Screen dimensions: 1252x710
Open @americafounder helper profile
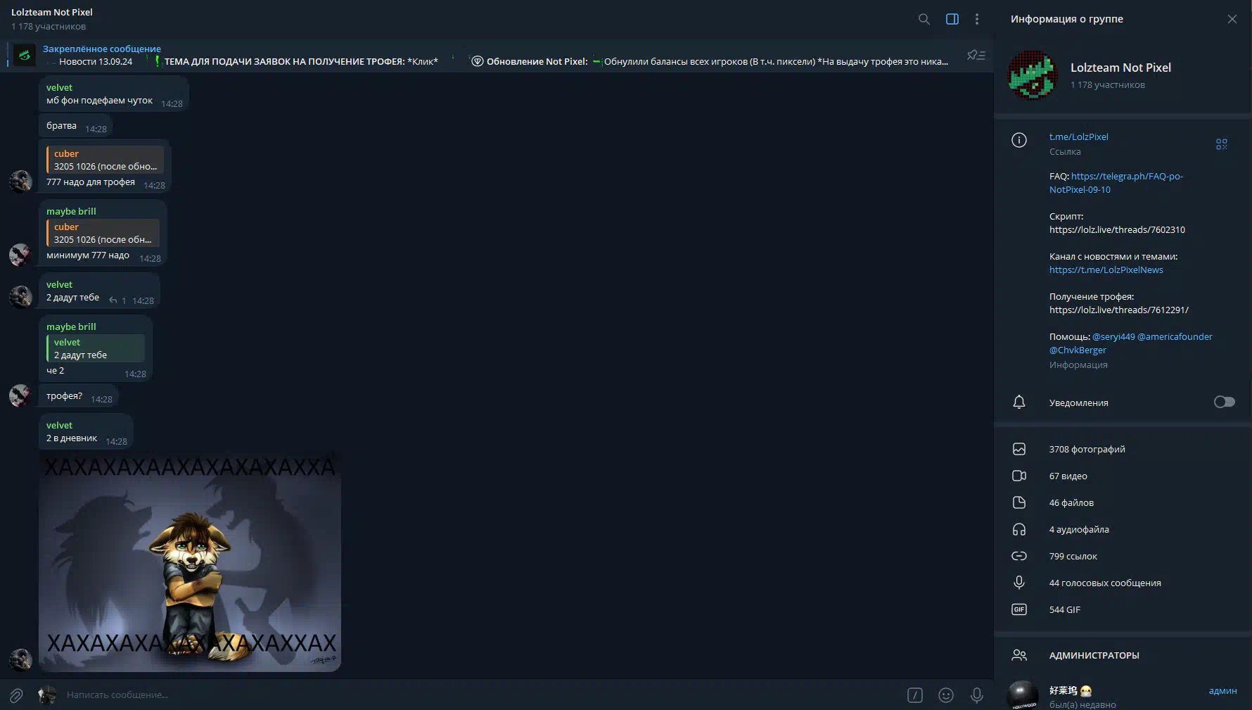1175,336
